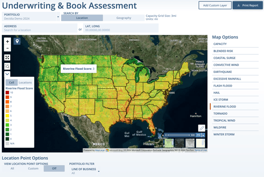This screenshot has height=177, width=264.
Task: Click the score 0 darkest green swatch
Action: 7,139
